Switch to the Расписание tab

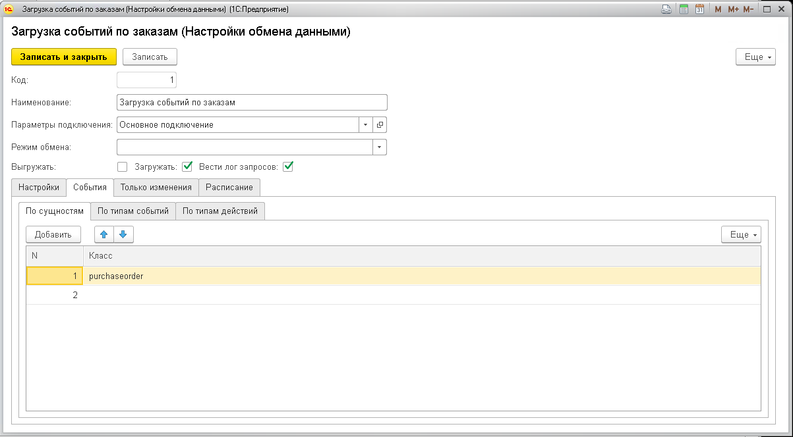pyautogui.click(x=229, y=188)
